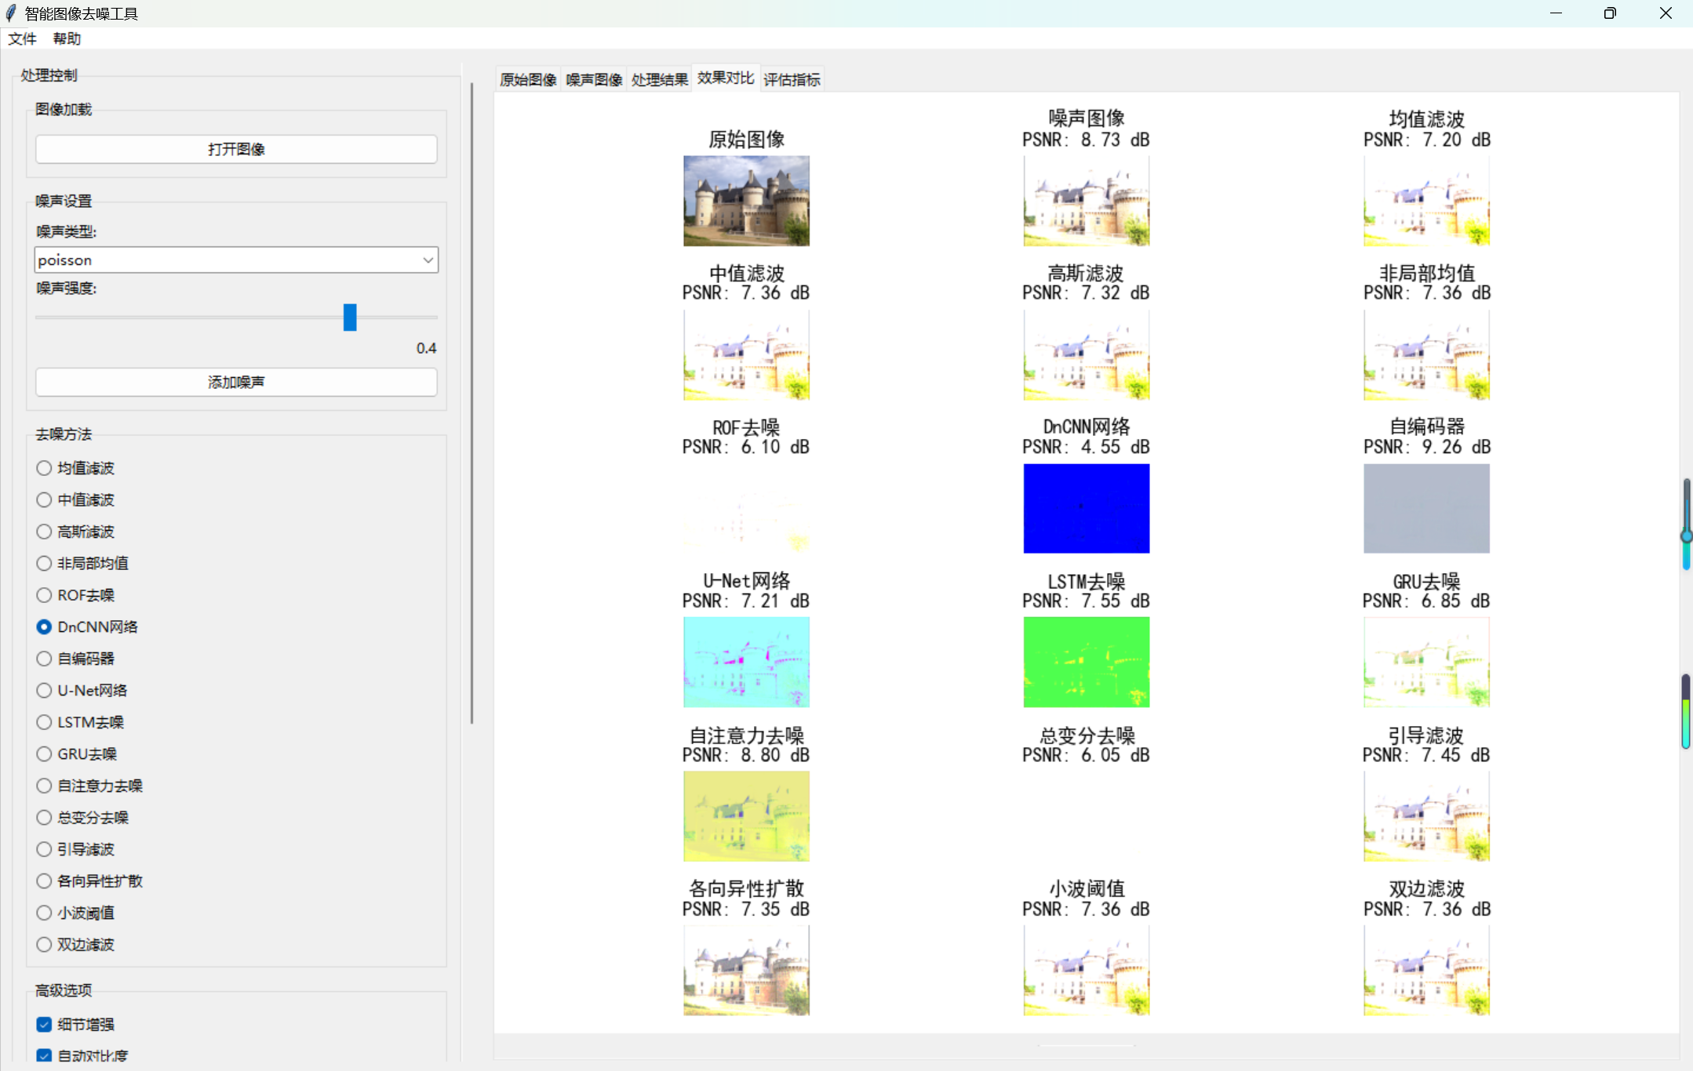1693x1071 pixels.
Task: Open the poisson noise type dropdown
Action: click(236, 260)
